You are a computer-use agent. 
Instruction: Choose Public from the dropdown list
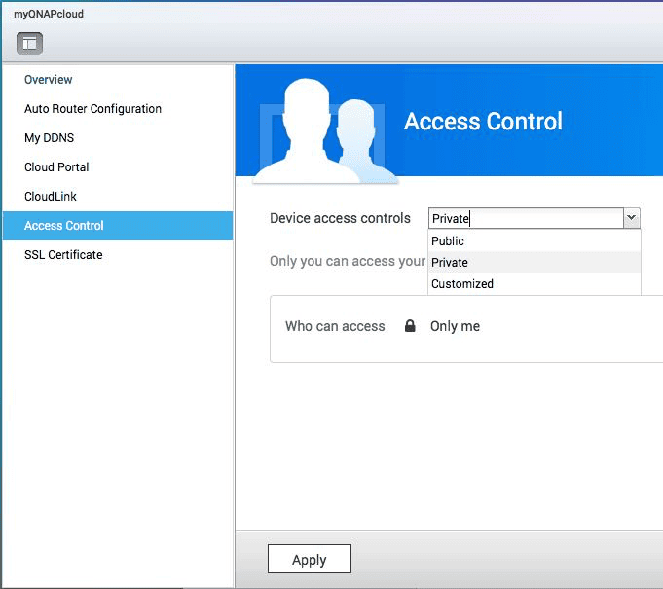coord(448,241)
